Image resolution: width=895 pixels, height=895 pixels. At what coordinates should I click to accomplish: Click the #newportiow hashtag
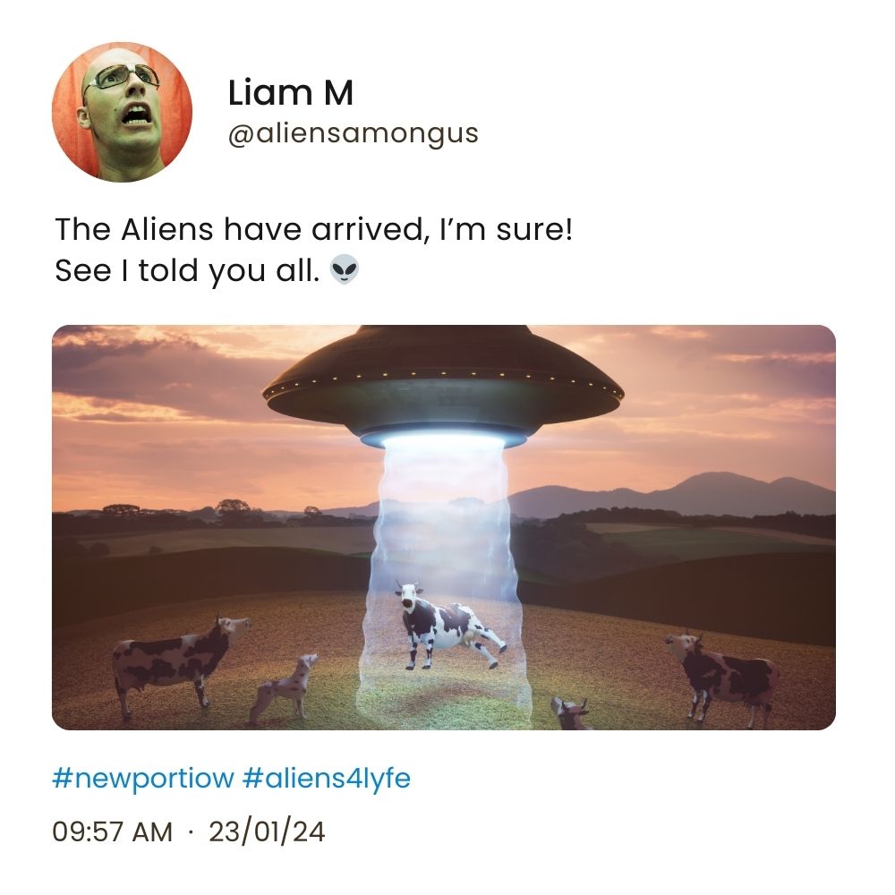click(x=142, y=778)
